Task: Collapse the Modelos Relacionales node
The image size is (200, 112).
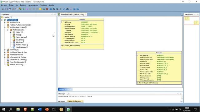Action: tap(5, 27)
